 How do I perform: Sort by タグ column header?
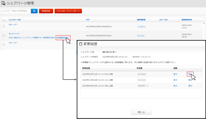click(x=88, y=20)
